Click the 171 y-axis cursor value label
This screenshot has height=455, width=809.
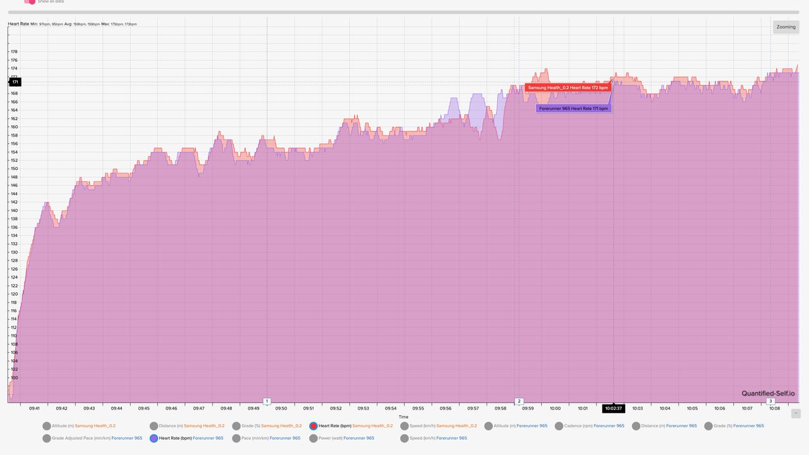(x=14, y=82)
